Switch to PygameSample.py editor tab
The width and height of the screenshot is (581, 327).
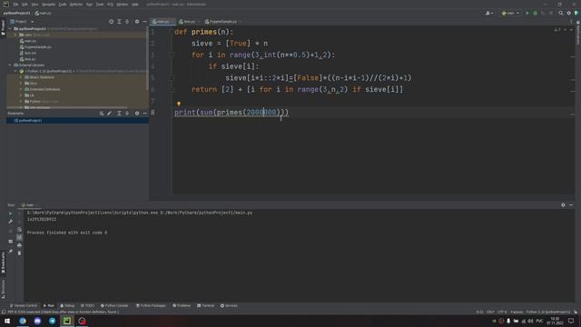point(222,22)
